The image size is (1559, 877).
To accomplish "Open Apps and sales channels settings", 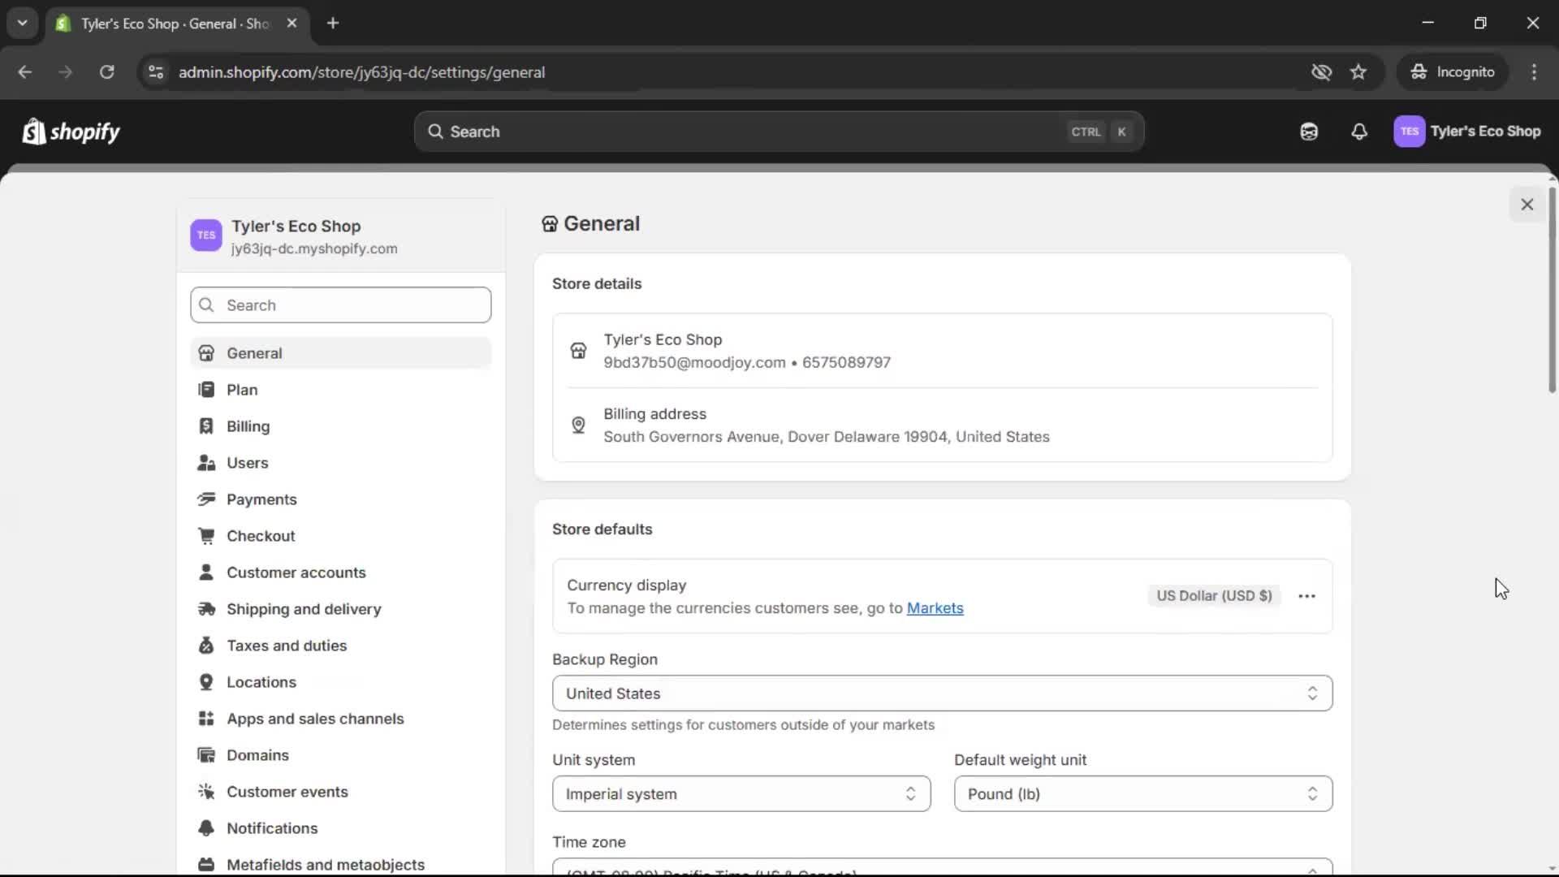I will (x=316, y=719).
